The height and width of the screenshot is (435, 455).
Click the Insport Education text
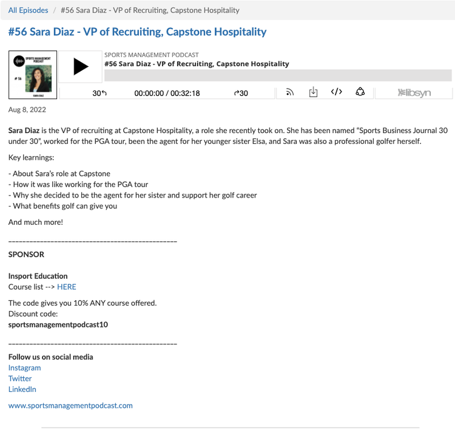click(38, 276)
